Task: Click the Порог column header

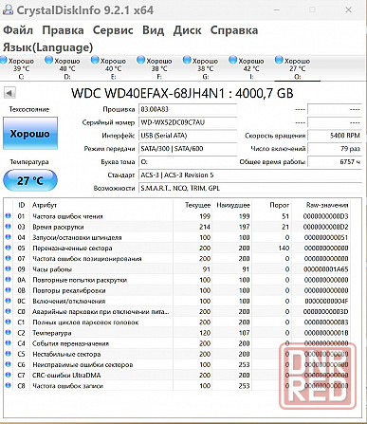Action: pyautogui.click(x=272, y=205)
